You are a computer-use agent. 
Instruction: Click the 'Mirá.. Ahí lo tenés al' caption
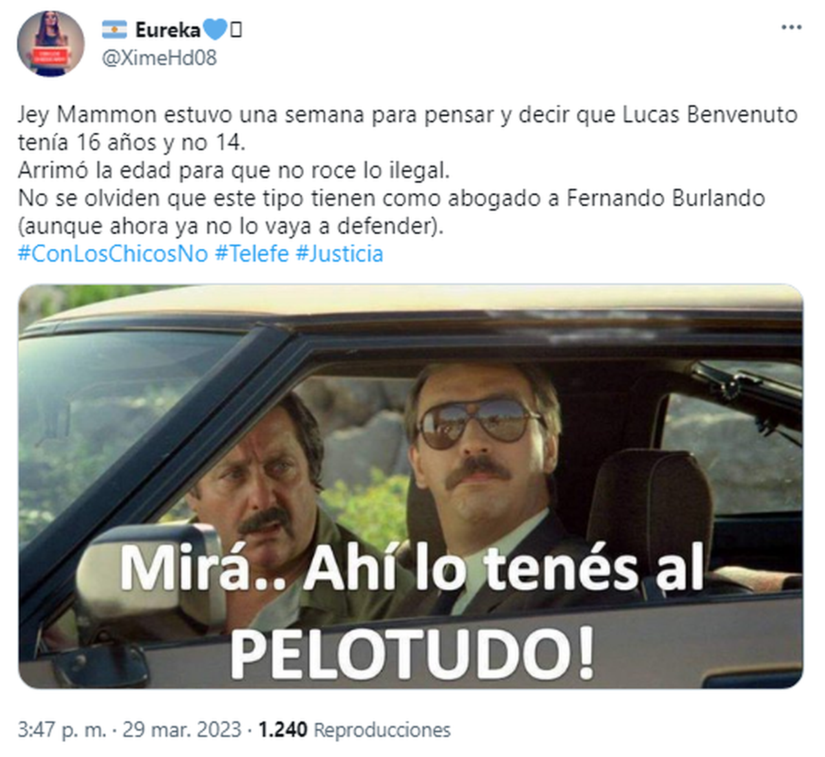[x=411, y=567]
